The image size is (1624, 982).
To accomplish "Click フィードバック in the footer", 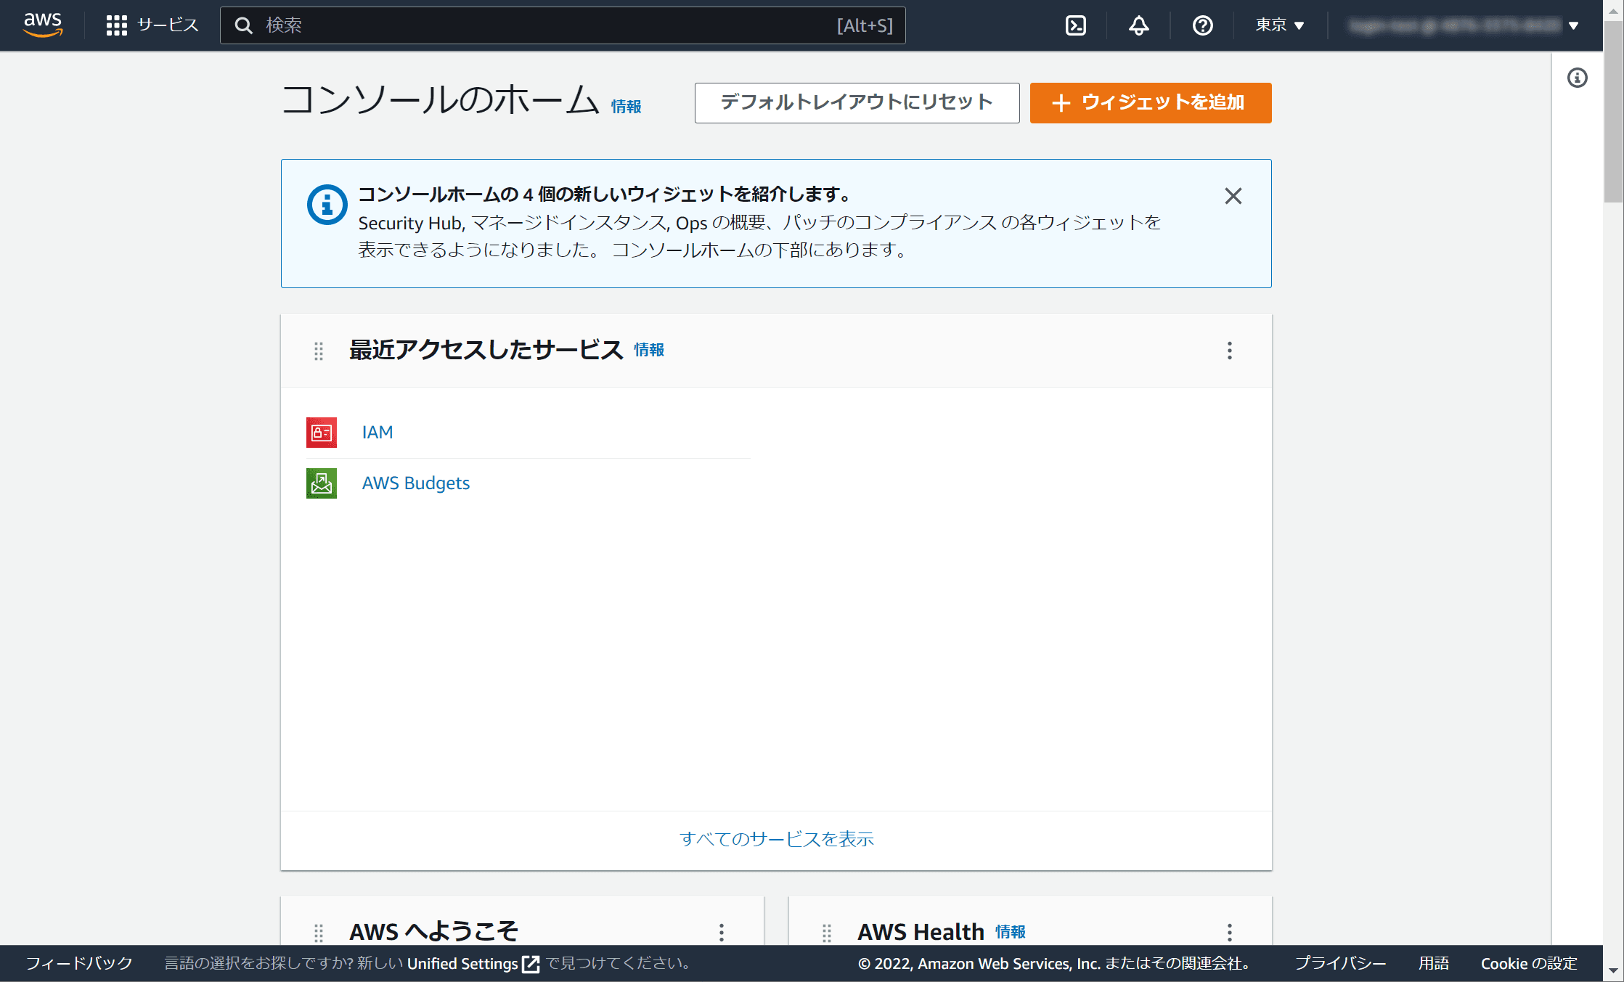I will point(80,963).
